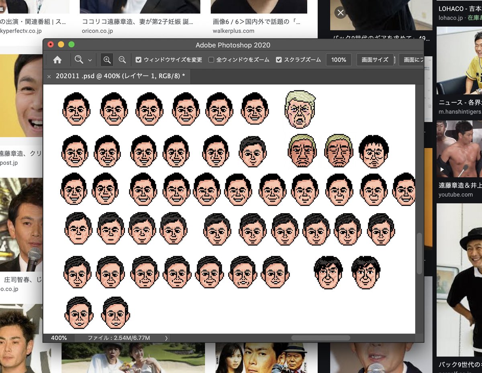
Task: Click the 100% zoom button
Action: [339, 60]
